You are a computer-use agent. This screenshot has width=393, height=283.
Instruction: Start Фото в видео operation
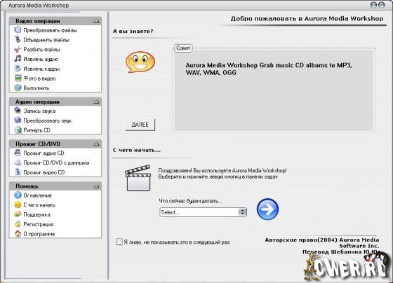click(x=39, y=78)
